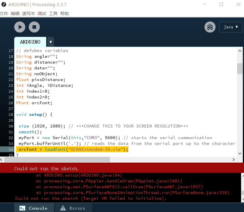Open the Java mode dropdown
The height and width of the screenshot is (212, 244).
tap(231, 27)
